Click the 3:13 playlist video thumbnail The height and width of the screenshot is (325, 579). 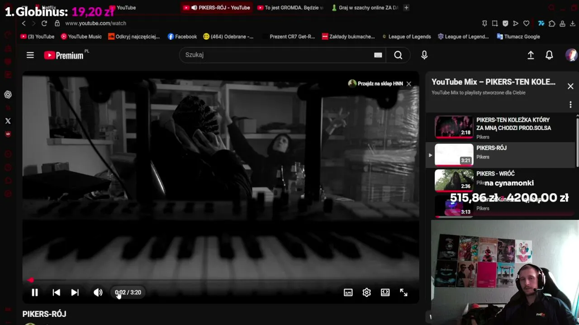point(454,206)
